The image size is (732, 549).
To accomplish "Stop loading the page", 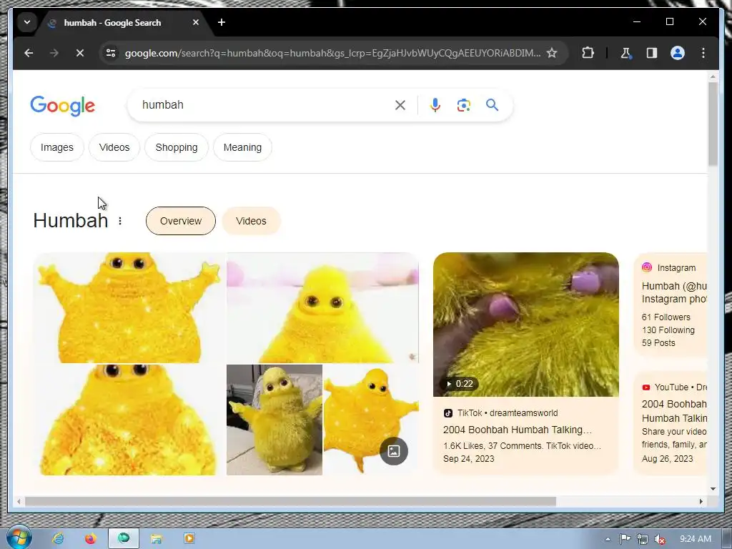I will [x=80, y=53].
